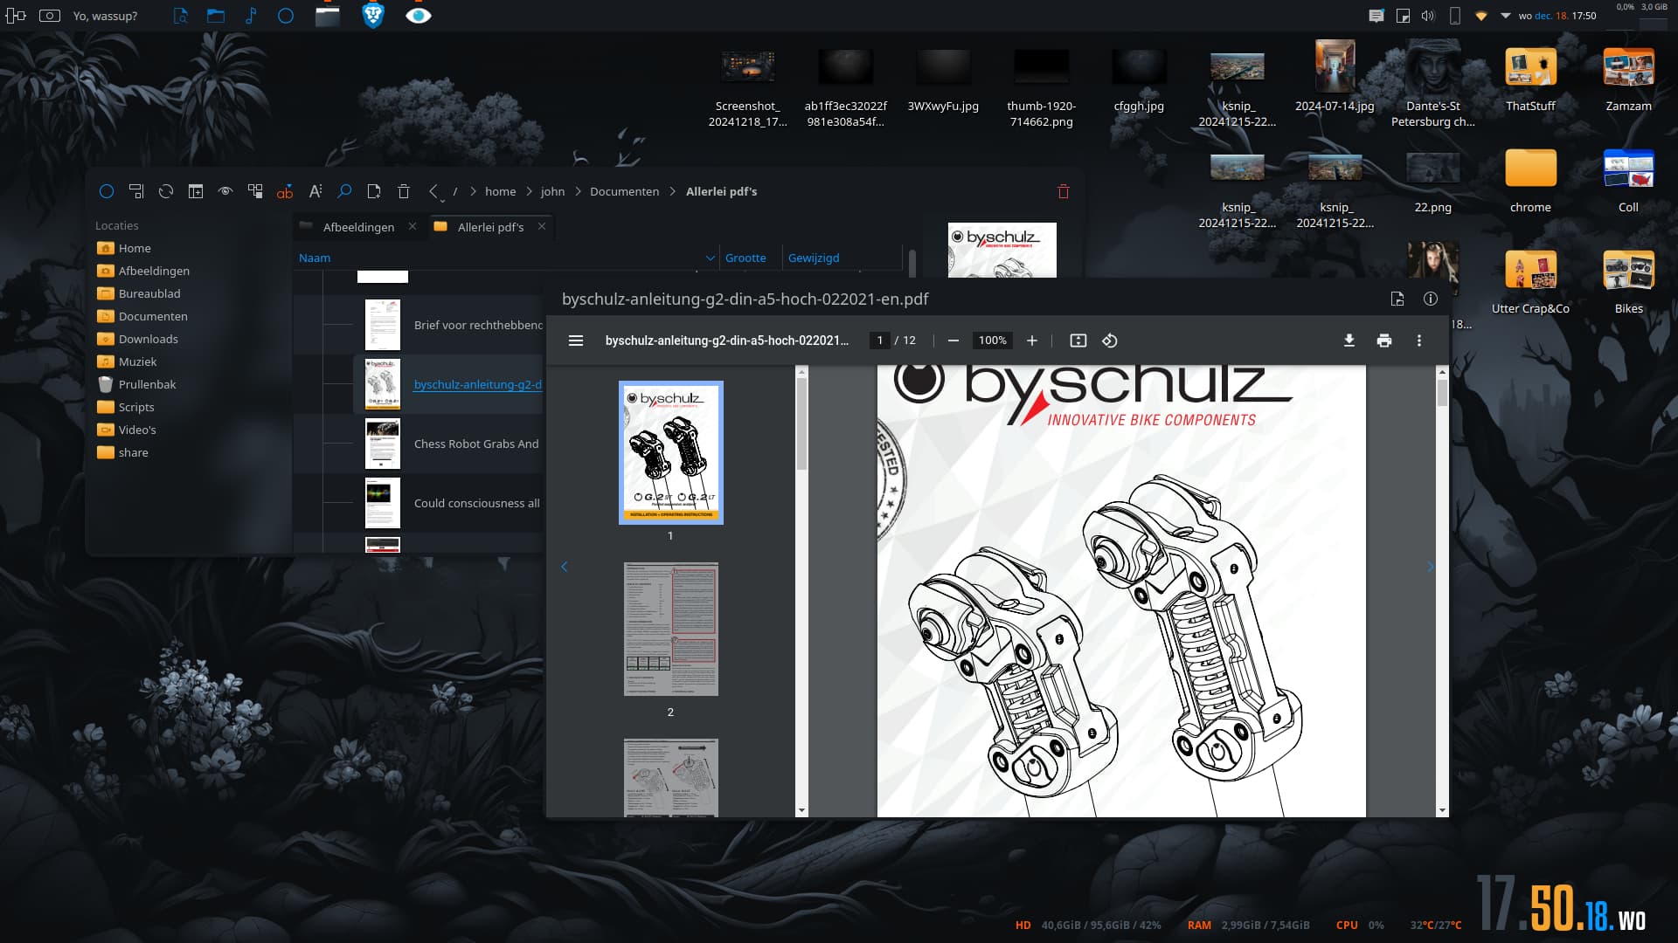Open the volume control in system tray
This screenshot has width=1678, height=943.
[1428, 16]
